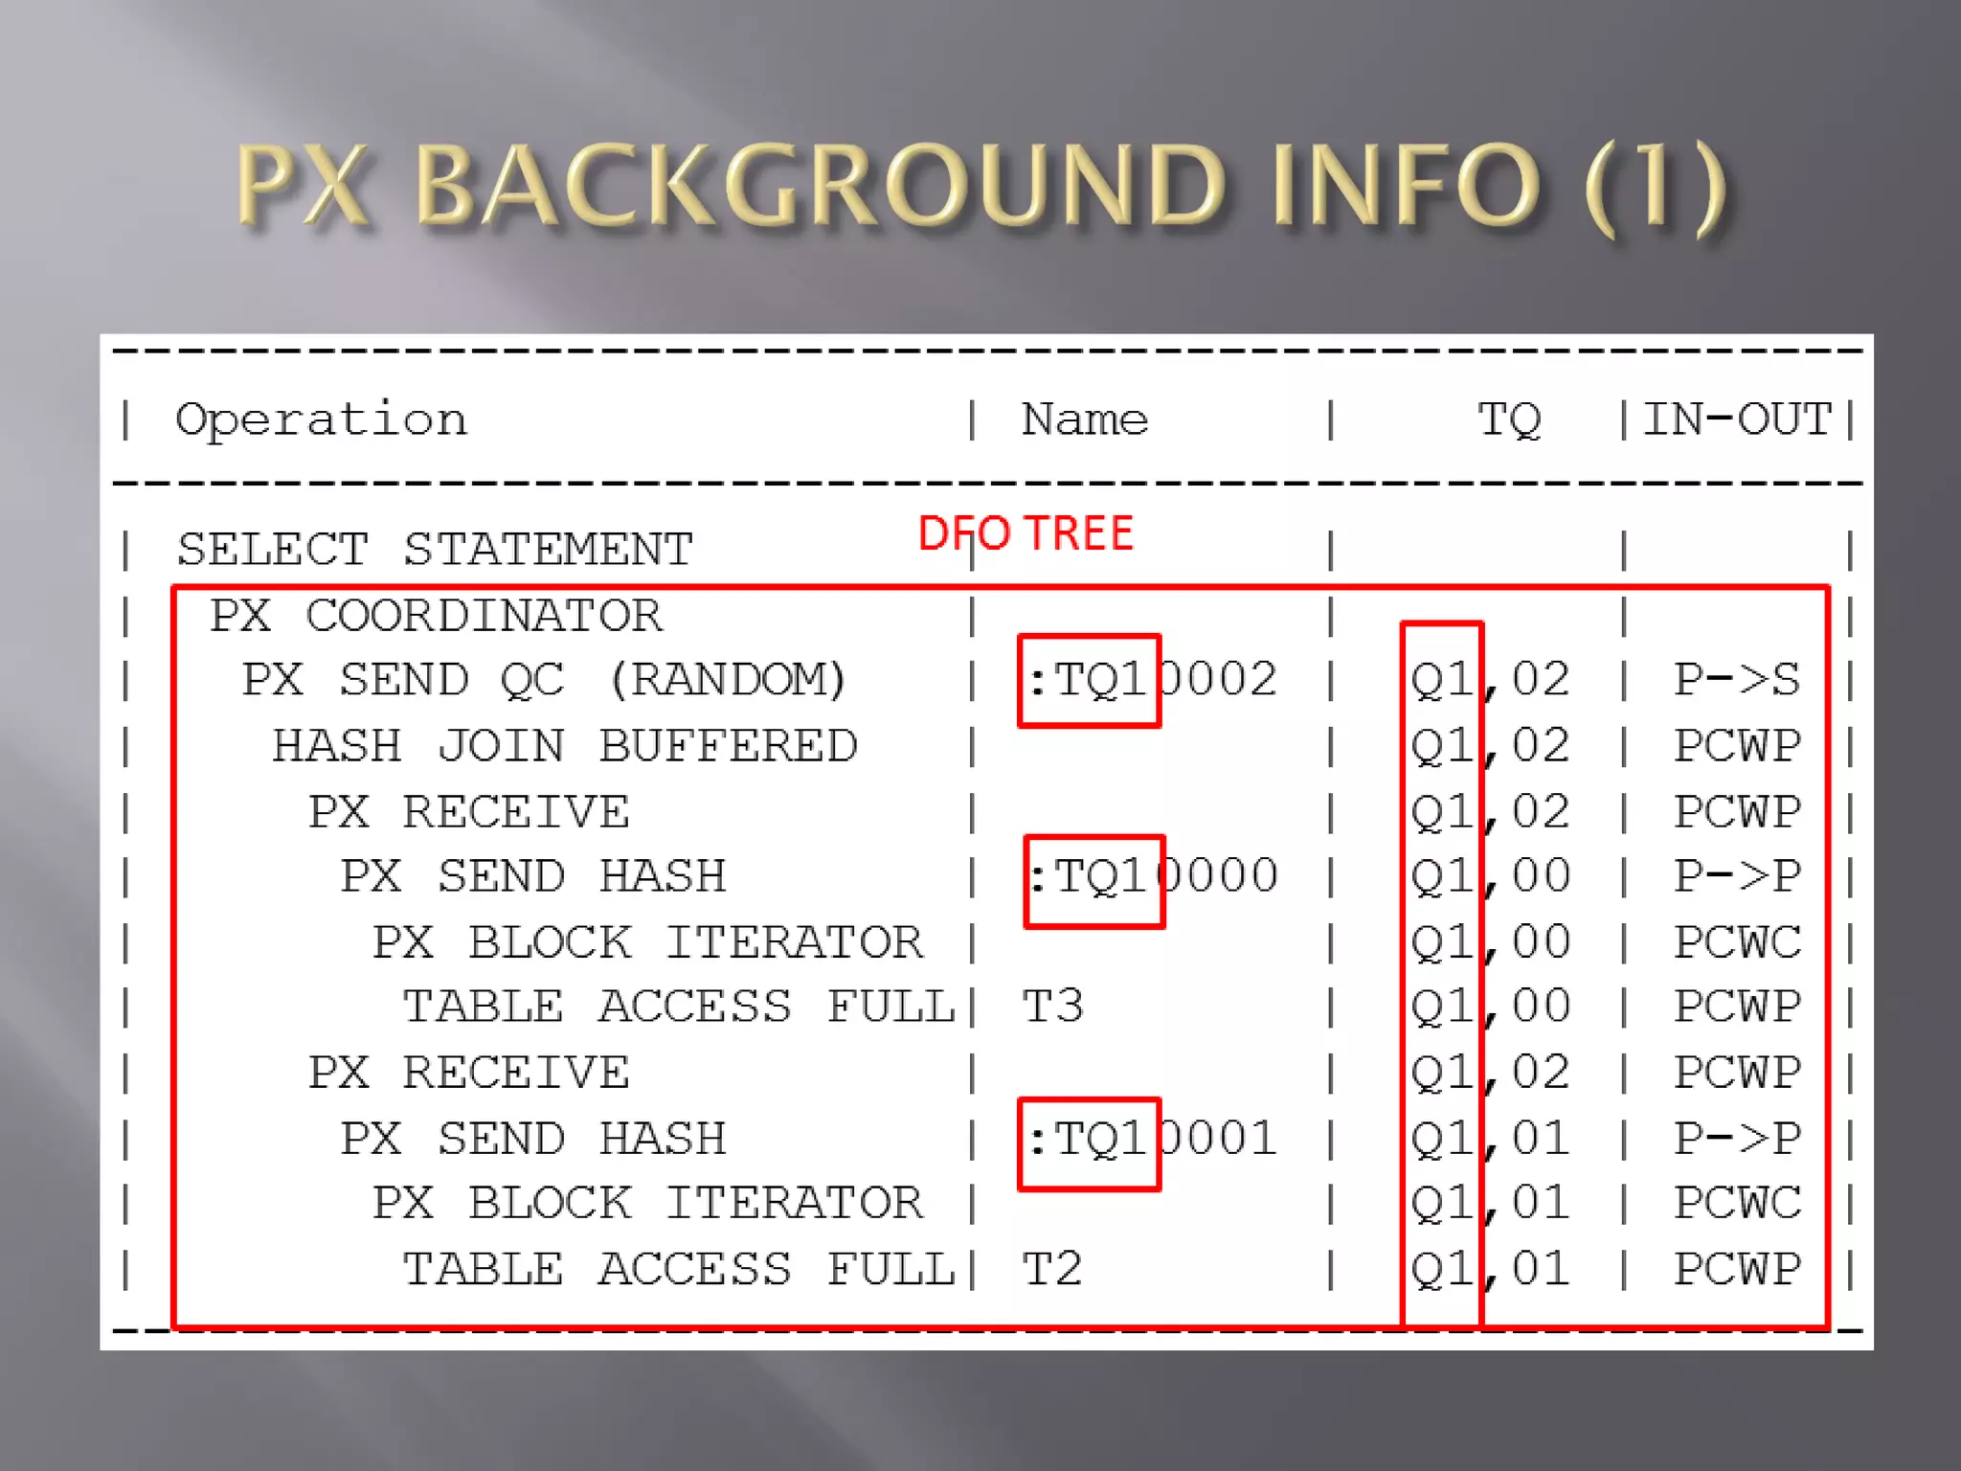The width and height of the screenshot is (1961, 1471).
Task: Select PX SEND HASH for :TQ10000
Action: (533, 876)
